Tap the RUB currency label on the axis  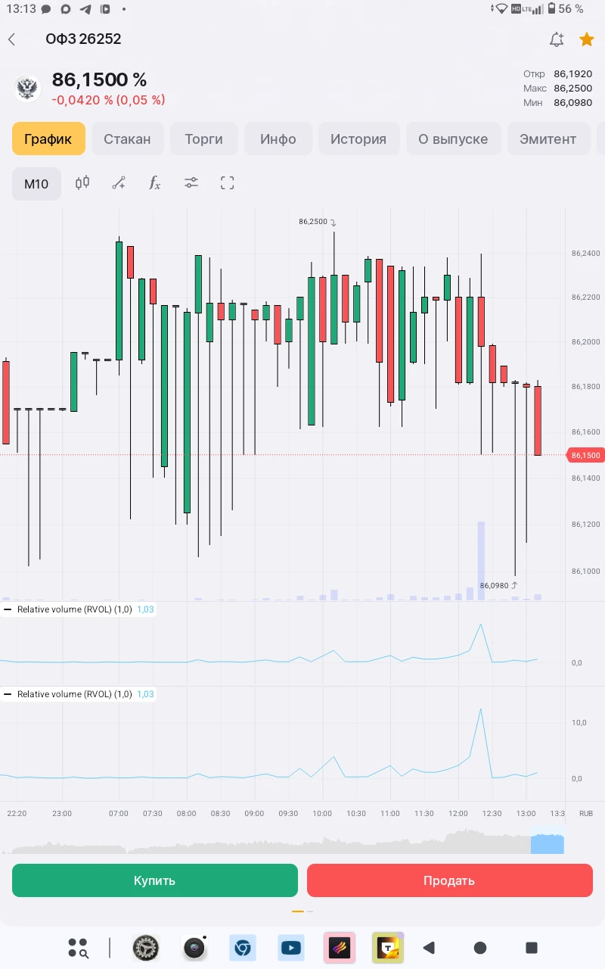586,813
